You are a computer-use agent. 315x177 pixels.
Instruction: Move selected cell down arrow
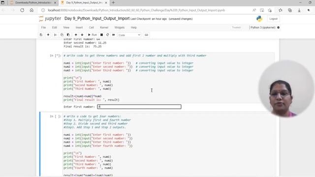pos(82,35)
